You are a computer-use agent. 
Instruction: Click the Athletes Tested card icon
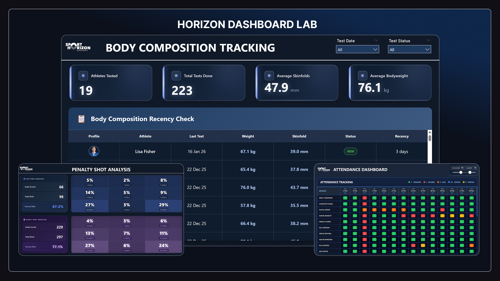[x=83, y=76]
